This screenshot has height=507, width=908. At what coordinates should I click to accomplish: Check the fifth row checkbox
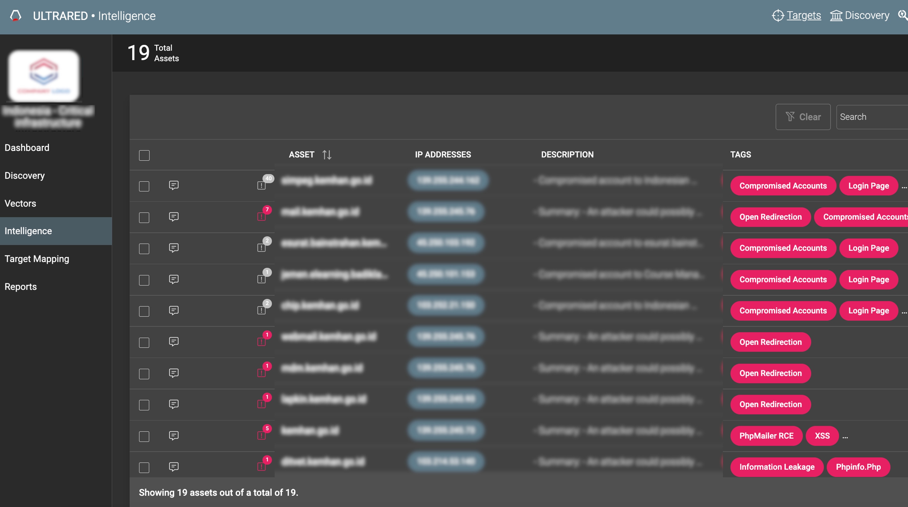pos(144,311)
